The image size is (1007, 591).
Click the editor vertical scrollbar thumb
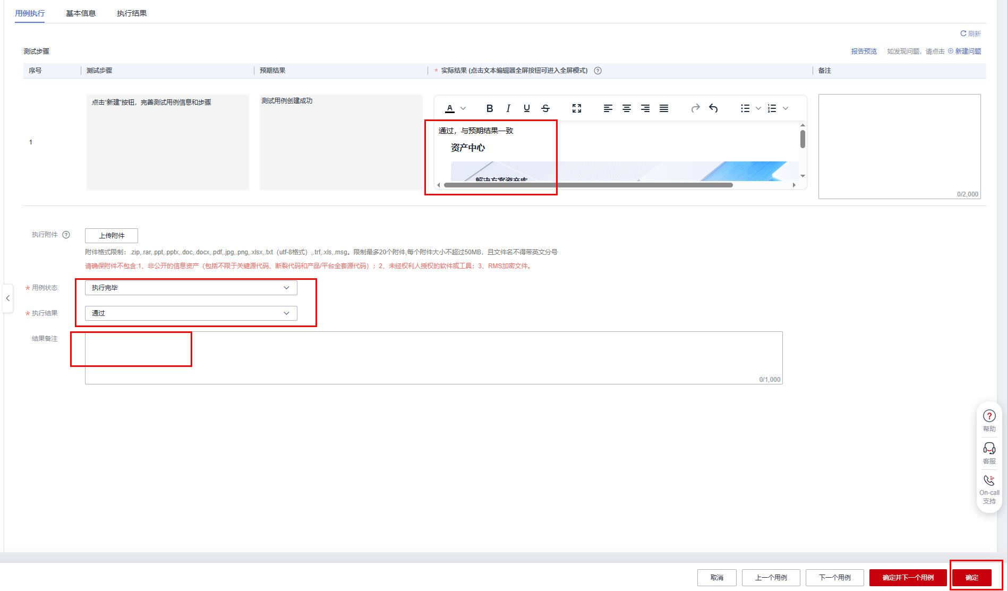(x=803, y=139)
